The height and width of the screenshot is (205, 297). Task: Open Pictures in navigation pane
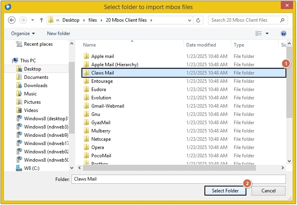(28, 102)
